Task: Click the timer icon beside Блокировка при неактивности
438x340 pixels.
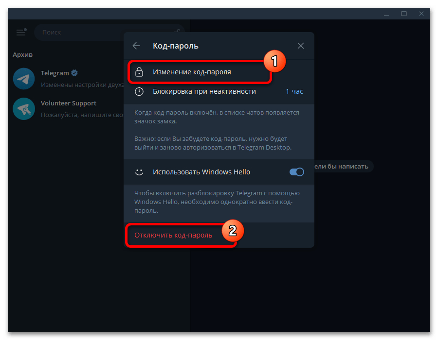Action: click(x=139, y=91)
